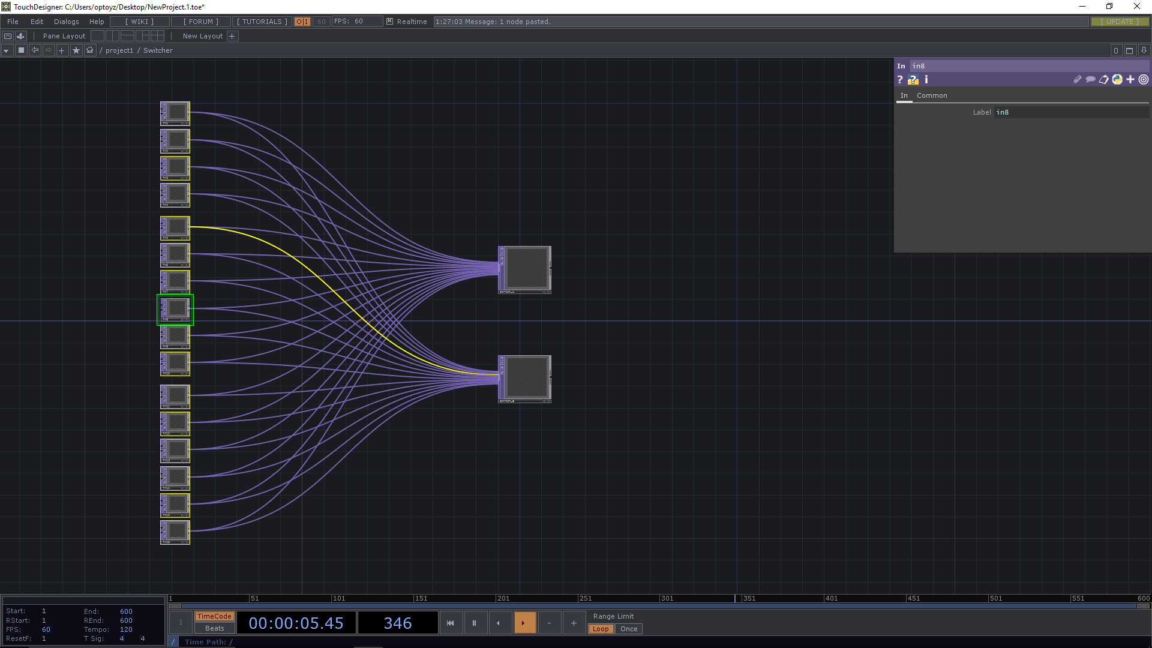
Task: Click the stop/pause playback button
Action: [x=474, y=623]
